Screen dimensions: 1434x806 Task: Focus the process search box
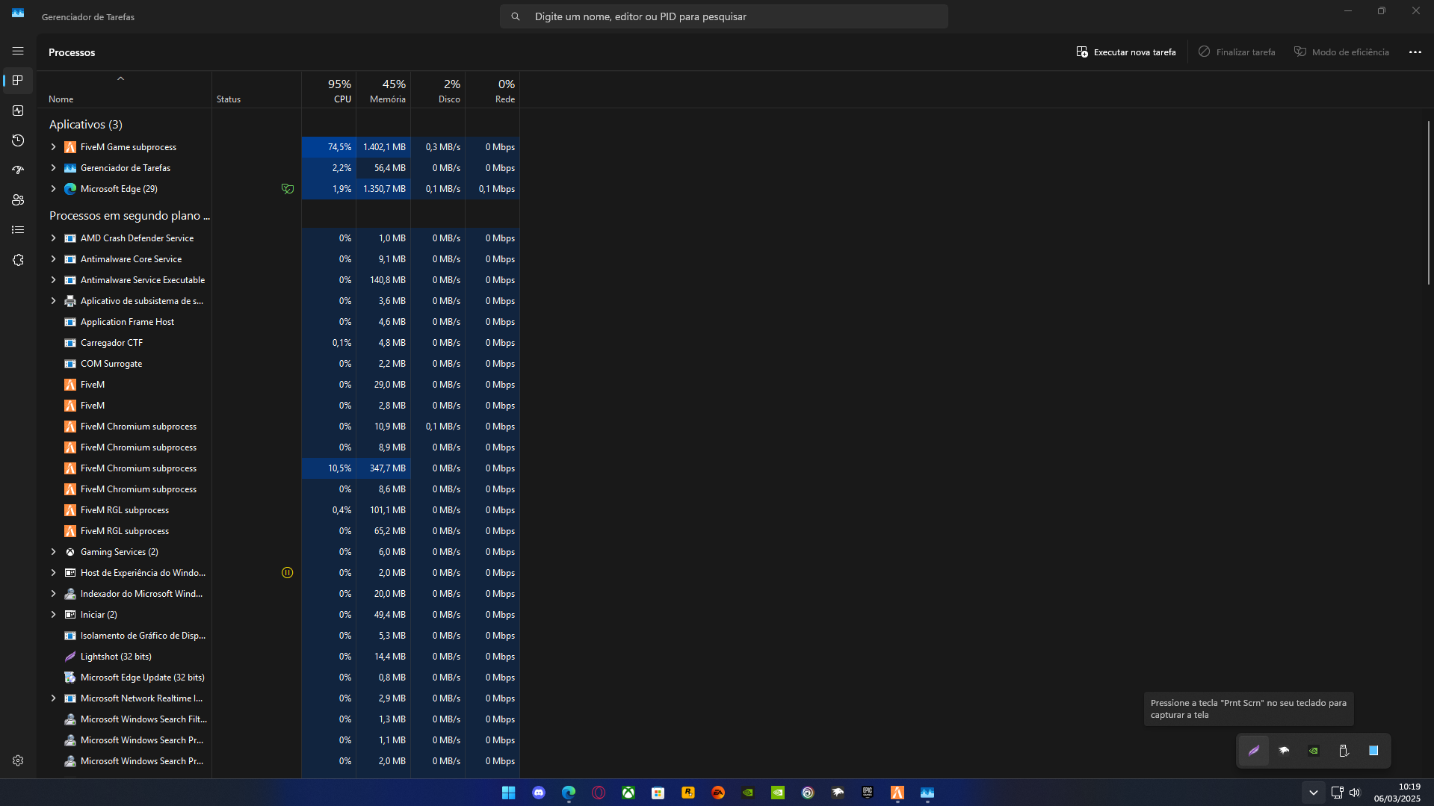coord(724,16)
